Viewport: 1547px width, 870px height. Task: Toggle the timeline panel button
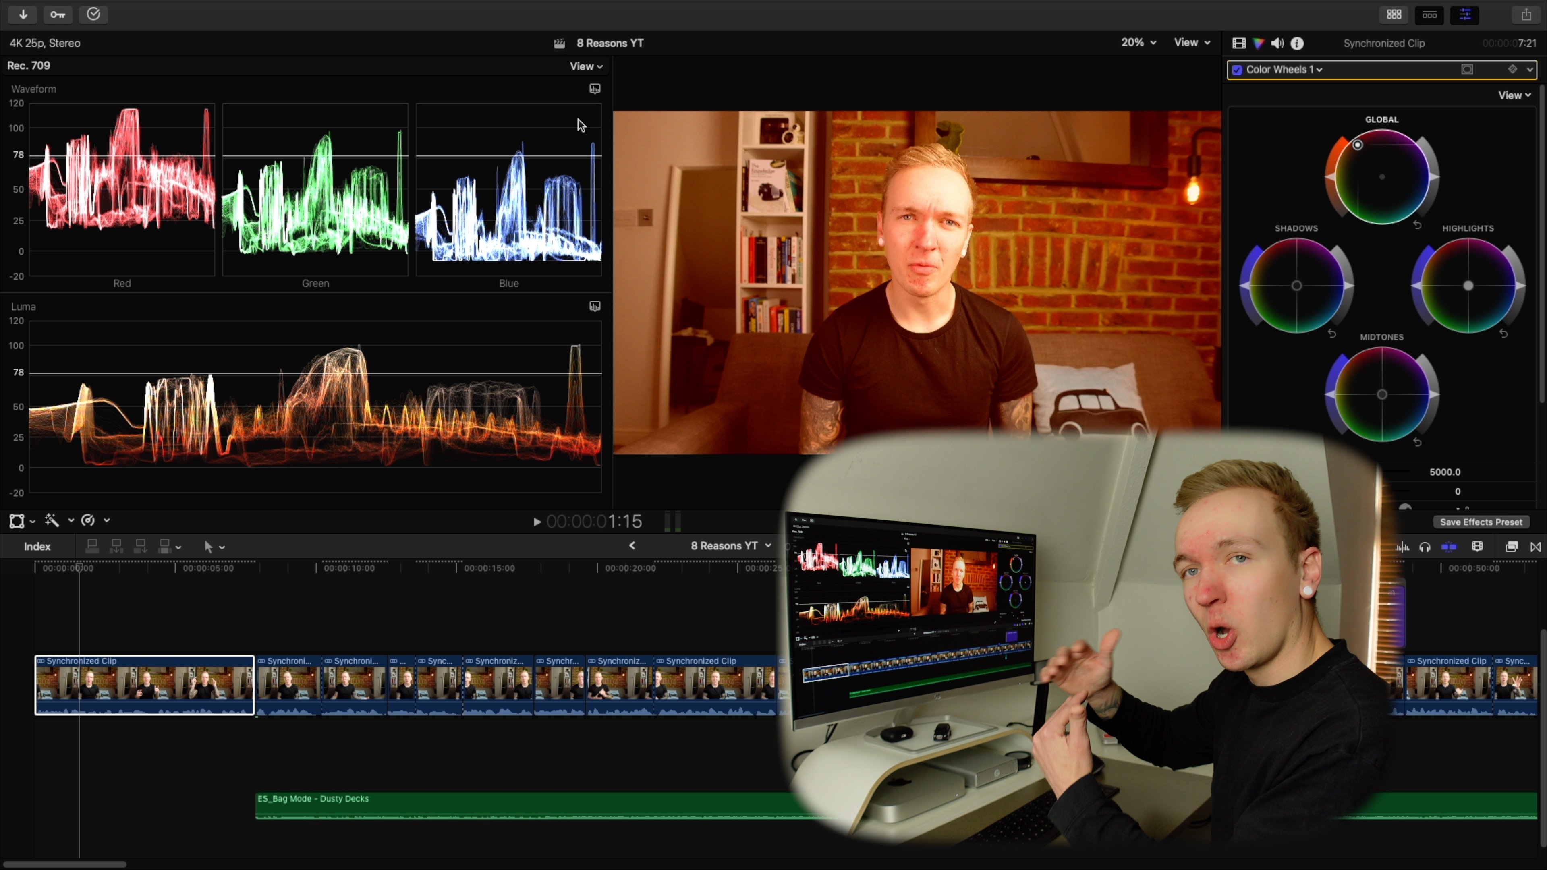pyautogui.click(x=1429, y=14)
